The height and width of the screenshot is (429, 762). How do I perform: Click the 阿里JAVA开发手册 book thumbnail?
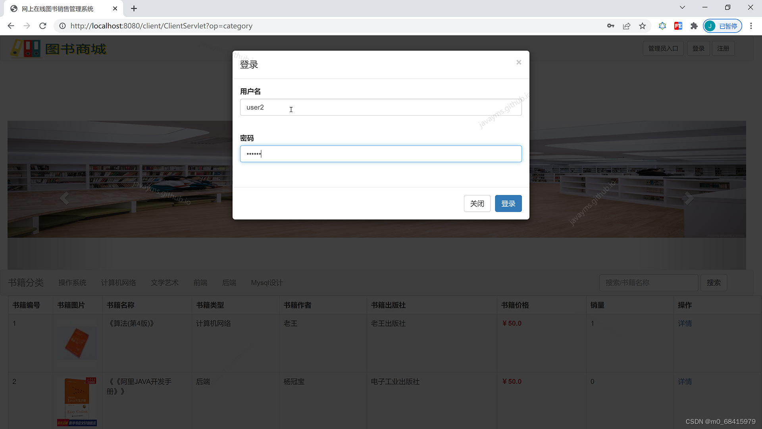(x=77, y=401)
